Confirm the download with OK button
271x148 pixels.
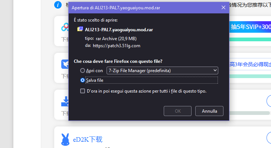click(x=177, y=111)
